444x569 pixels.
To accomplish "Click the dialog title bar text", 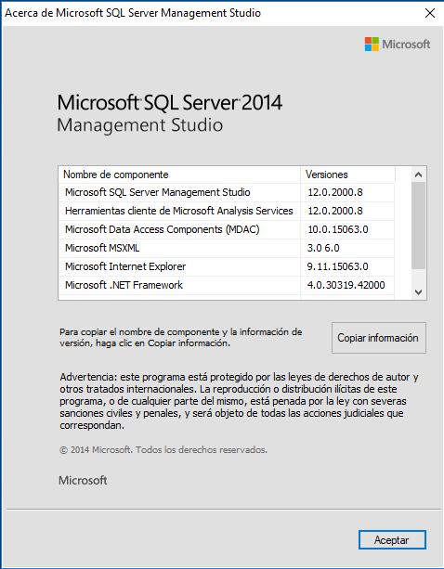I will tap(133, 13).
